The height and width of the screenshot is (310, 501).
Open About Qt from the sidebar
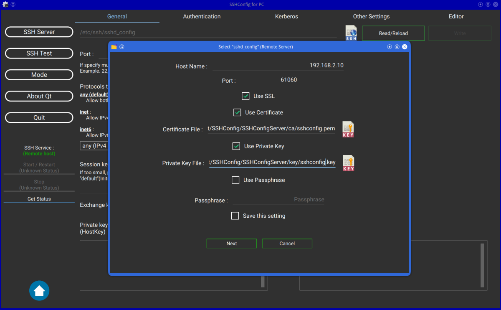[39, 96]
